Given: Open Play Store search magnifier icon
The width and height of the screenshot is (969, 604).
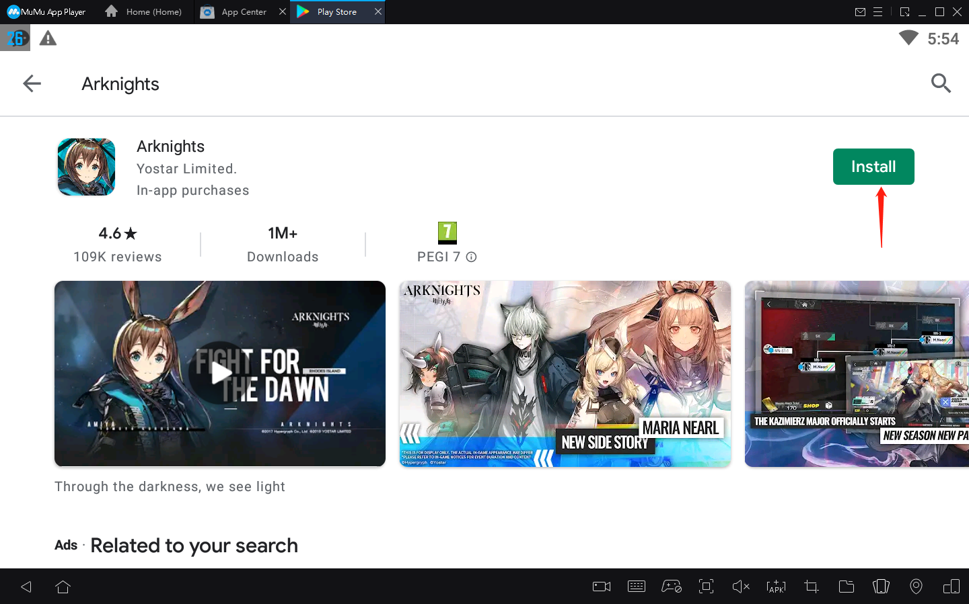Looking at the screenshot, I should [x=941, y=83].
